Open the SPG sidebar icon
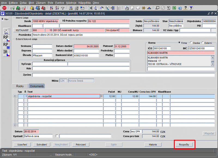 point(6,31)
